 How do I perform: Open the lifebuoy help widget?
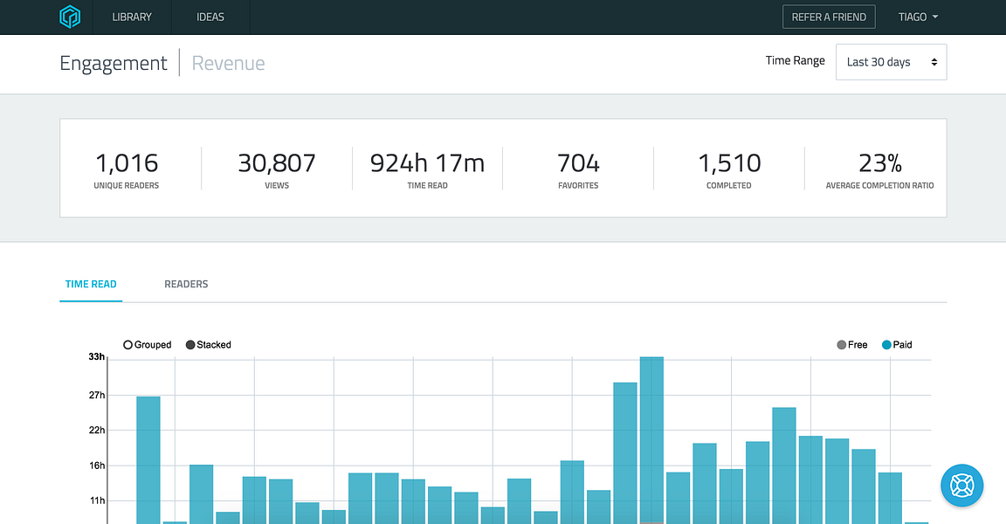[961, 486]
